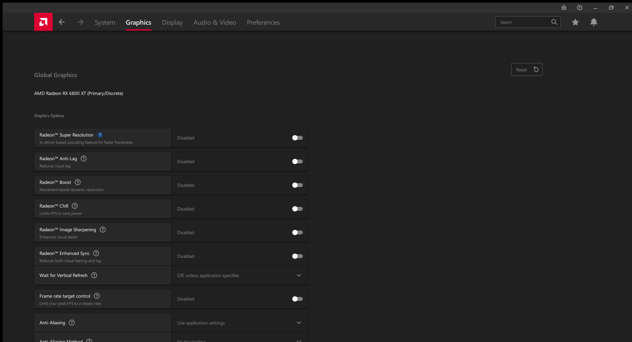Show help for Radeon Chill
The width and height of the screenshot is (632, 342).
pos(75,206)
